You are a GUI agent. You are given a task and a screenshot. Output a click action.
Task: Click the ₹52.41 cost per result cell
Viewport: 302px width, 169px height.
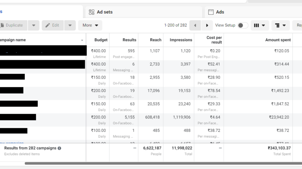(x=214, y=64)
